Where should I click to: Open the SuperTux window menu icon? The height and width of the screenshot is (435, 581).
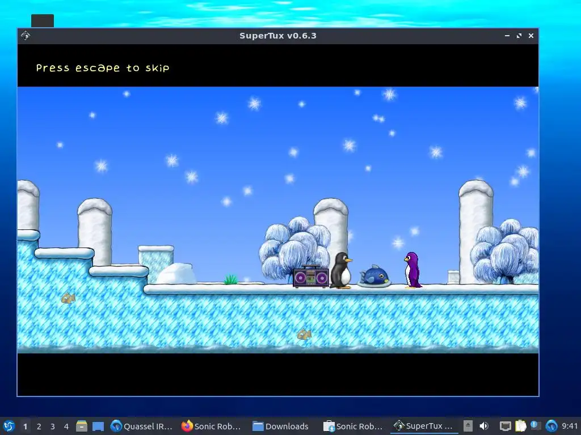coord(26,36)
